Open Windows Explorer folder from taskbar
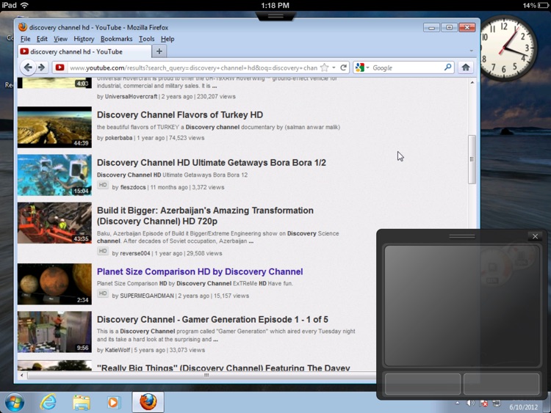This screenshot has width=551, height=413. click(81, 402)
